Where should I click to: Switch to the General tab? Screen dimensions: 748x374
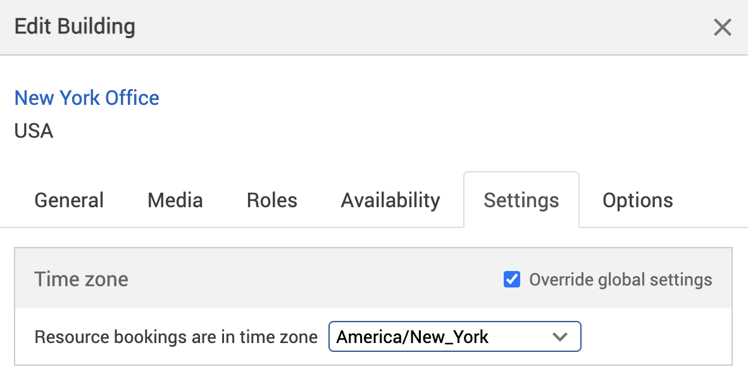tap(68, 200)
